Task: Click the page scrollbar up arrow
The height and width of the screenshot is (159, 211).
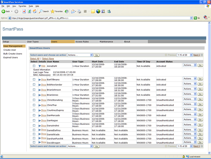Action: pyautogui.click(x=209, y=23)
